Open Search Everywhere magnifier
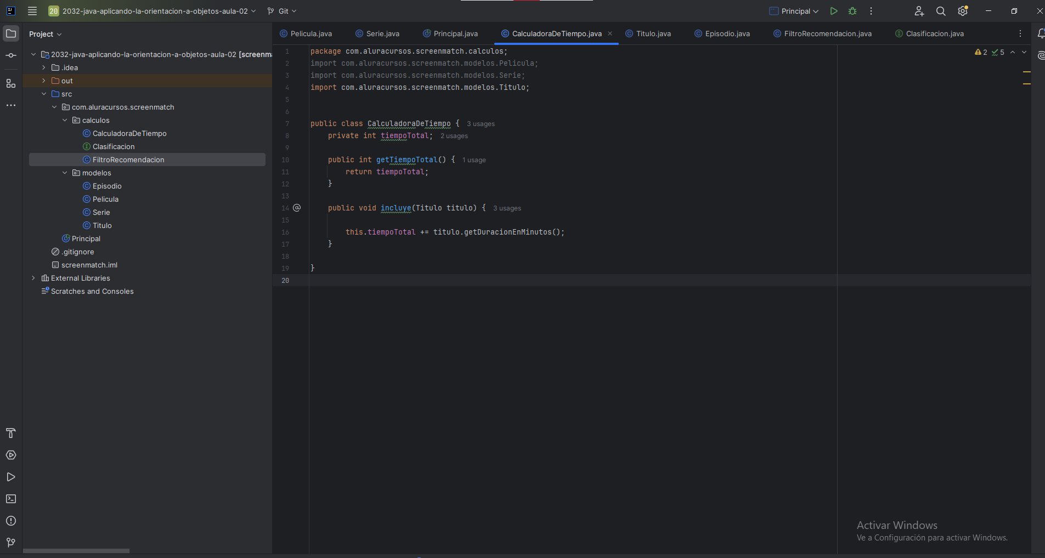 (941, 11)
